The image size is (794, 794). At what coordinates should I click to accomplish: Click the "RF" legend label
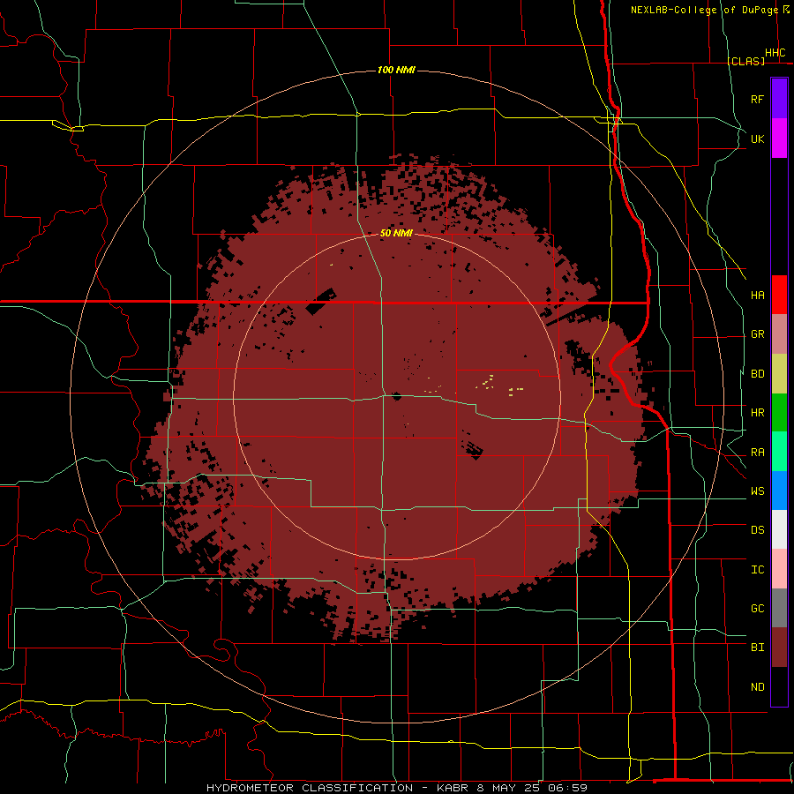click(x=757, y=99)
